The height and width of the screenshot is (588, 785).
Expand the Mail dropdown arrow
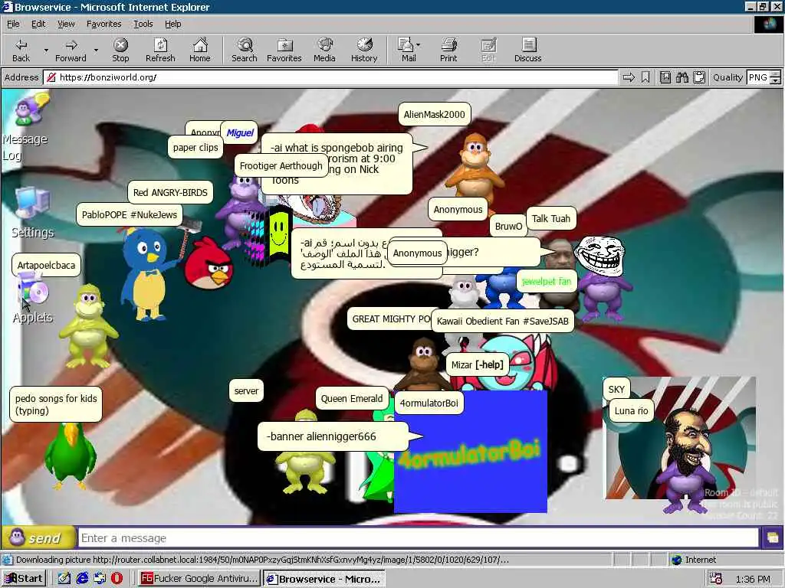tap(419, 45)
